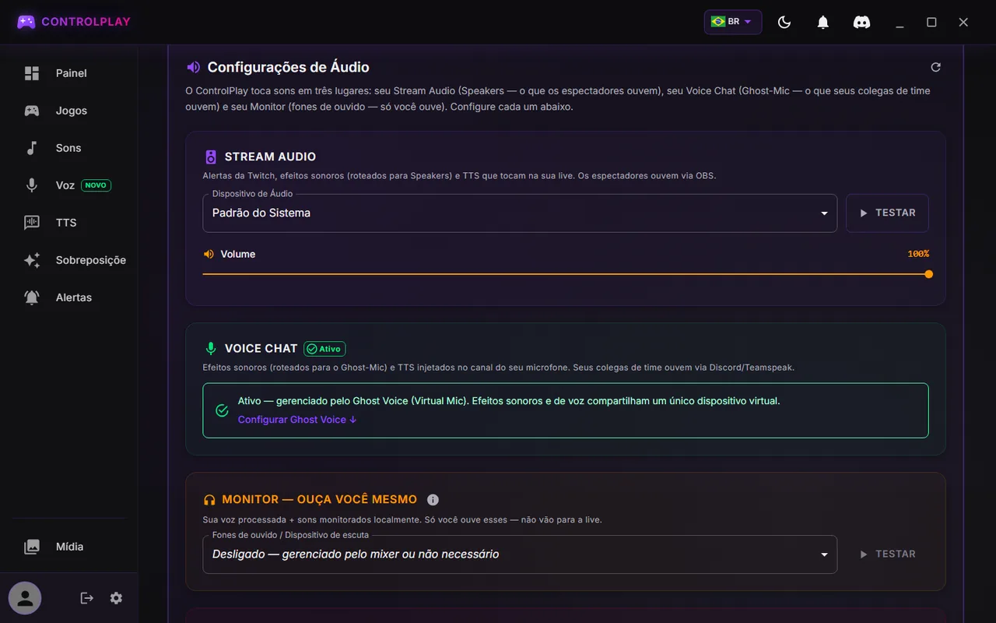Click the 100% volume value
The height and width of the screenshot is (623, 996).
point(918,254)
